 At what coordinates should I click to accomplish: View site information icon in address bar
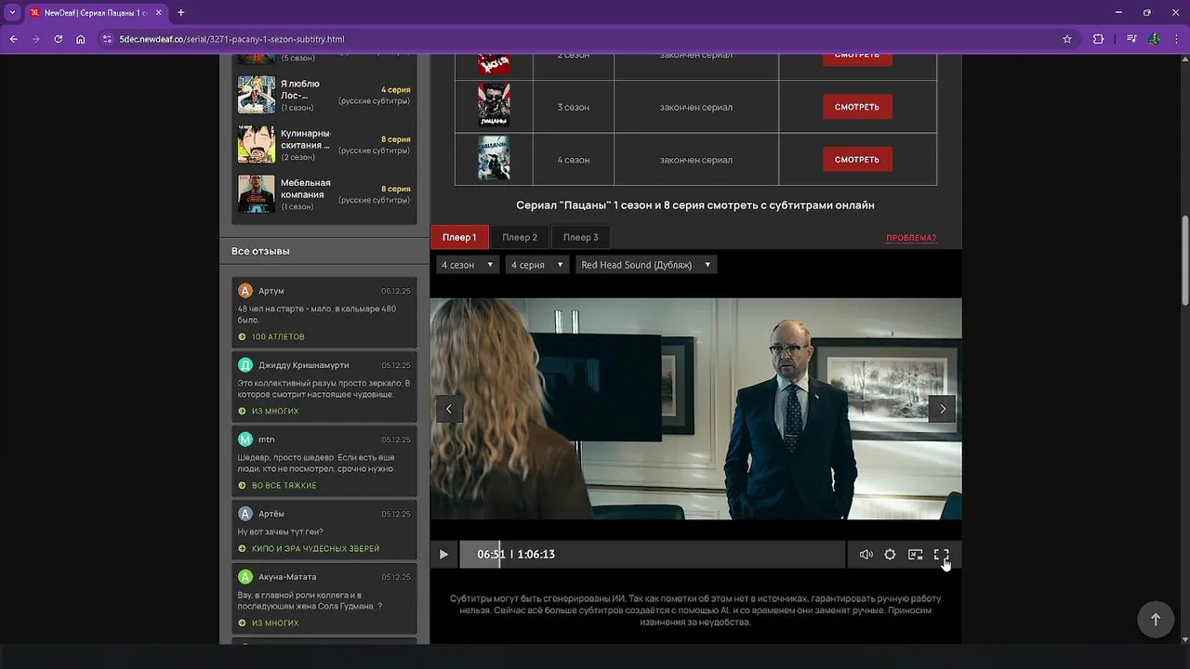coord(107,39)
